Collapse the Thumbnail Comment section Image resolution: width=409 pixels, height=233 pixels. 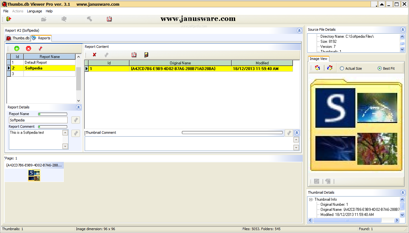[297, 133]
